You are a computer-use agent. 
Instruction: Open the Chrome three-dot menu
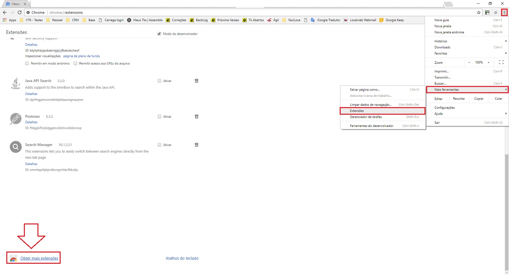coord(504,13)
